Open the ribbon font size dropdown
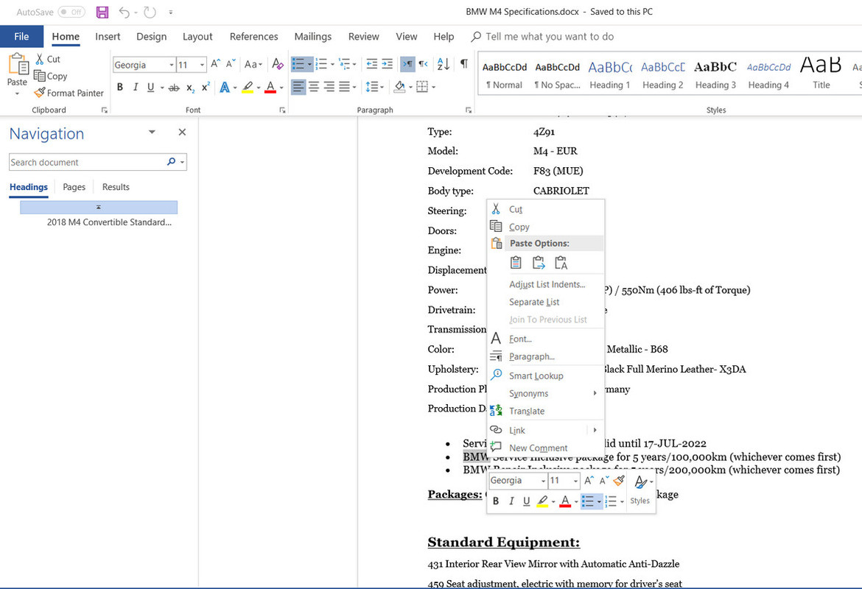 pos(203,65)
